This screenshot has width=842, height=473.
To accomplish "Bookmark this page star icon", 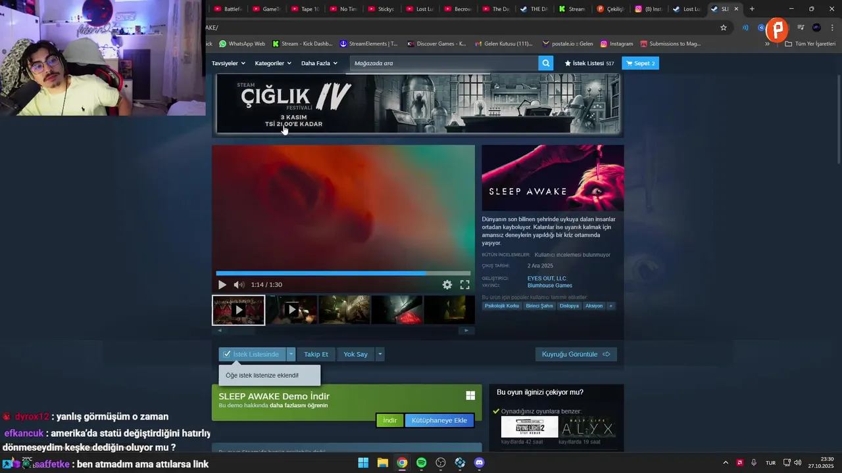I will [x=724, y=28].
